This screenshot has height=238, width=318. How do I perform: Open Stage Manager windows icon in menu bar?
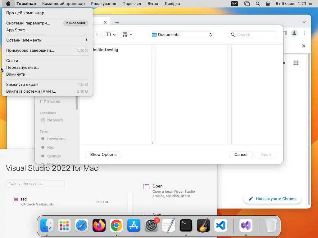click(x=247, y=4)
